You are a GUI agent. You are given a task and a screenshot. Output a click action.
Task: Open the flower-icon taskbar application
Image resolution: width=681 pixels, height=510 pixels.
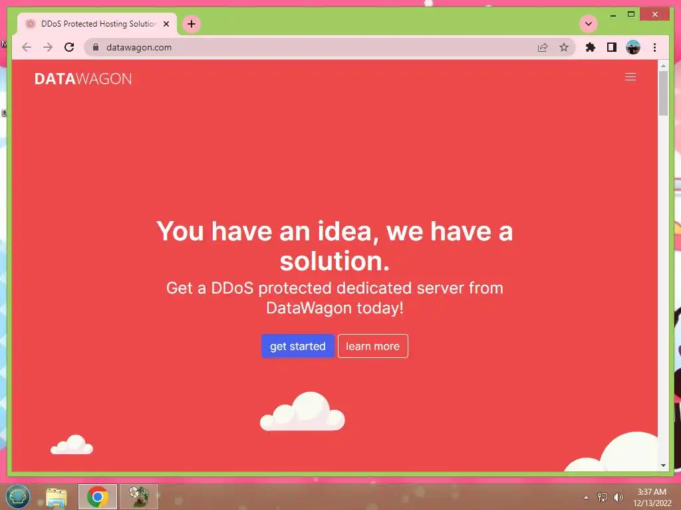(139, 497)
